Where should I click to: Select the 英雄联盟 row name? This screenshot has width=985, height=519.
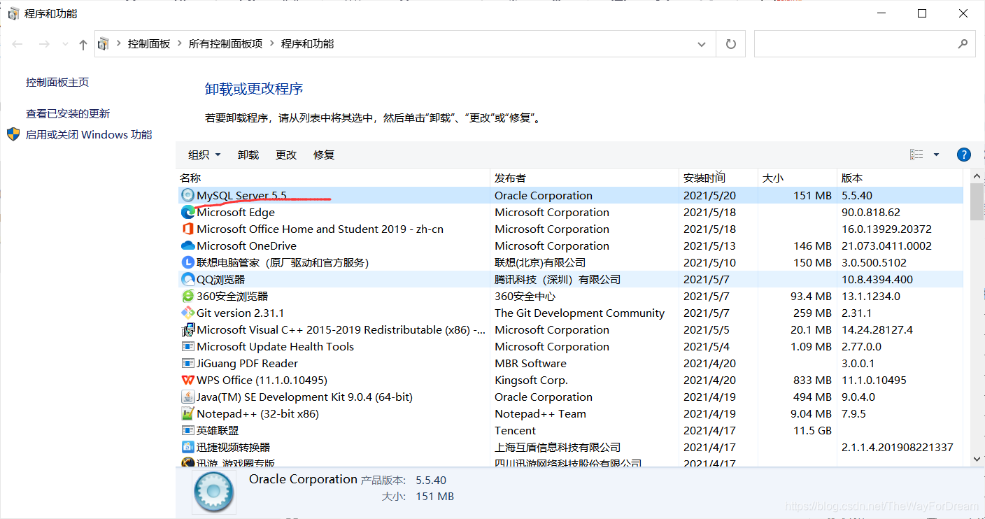218,430
